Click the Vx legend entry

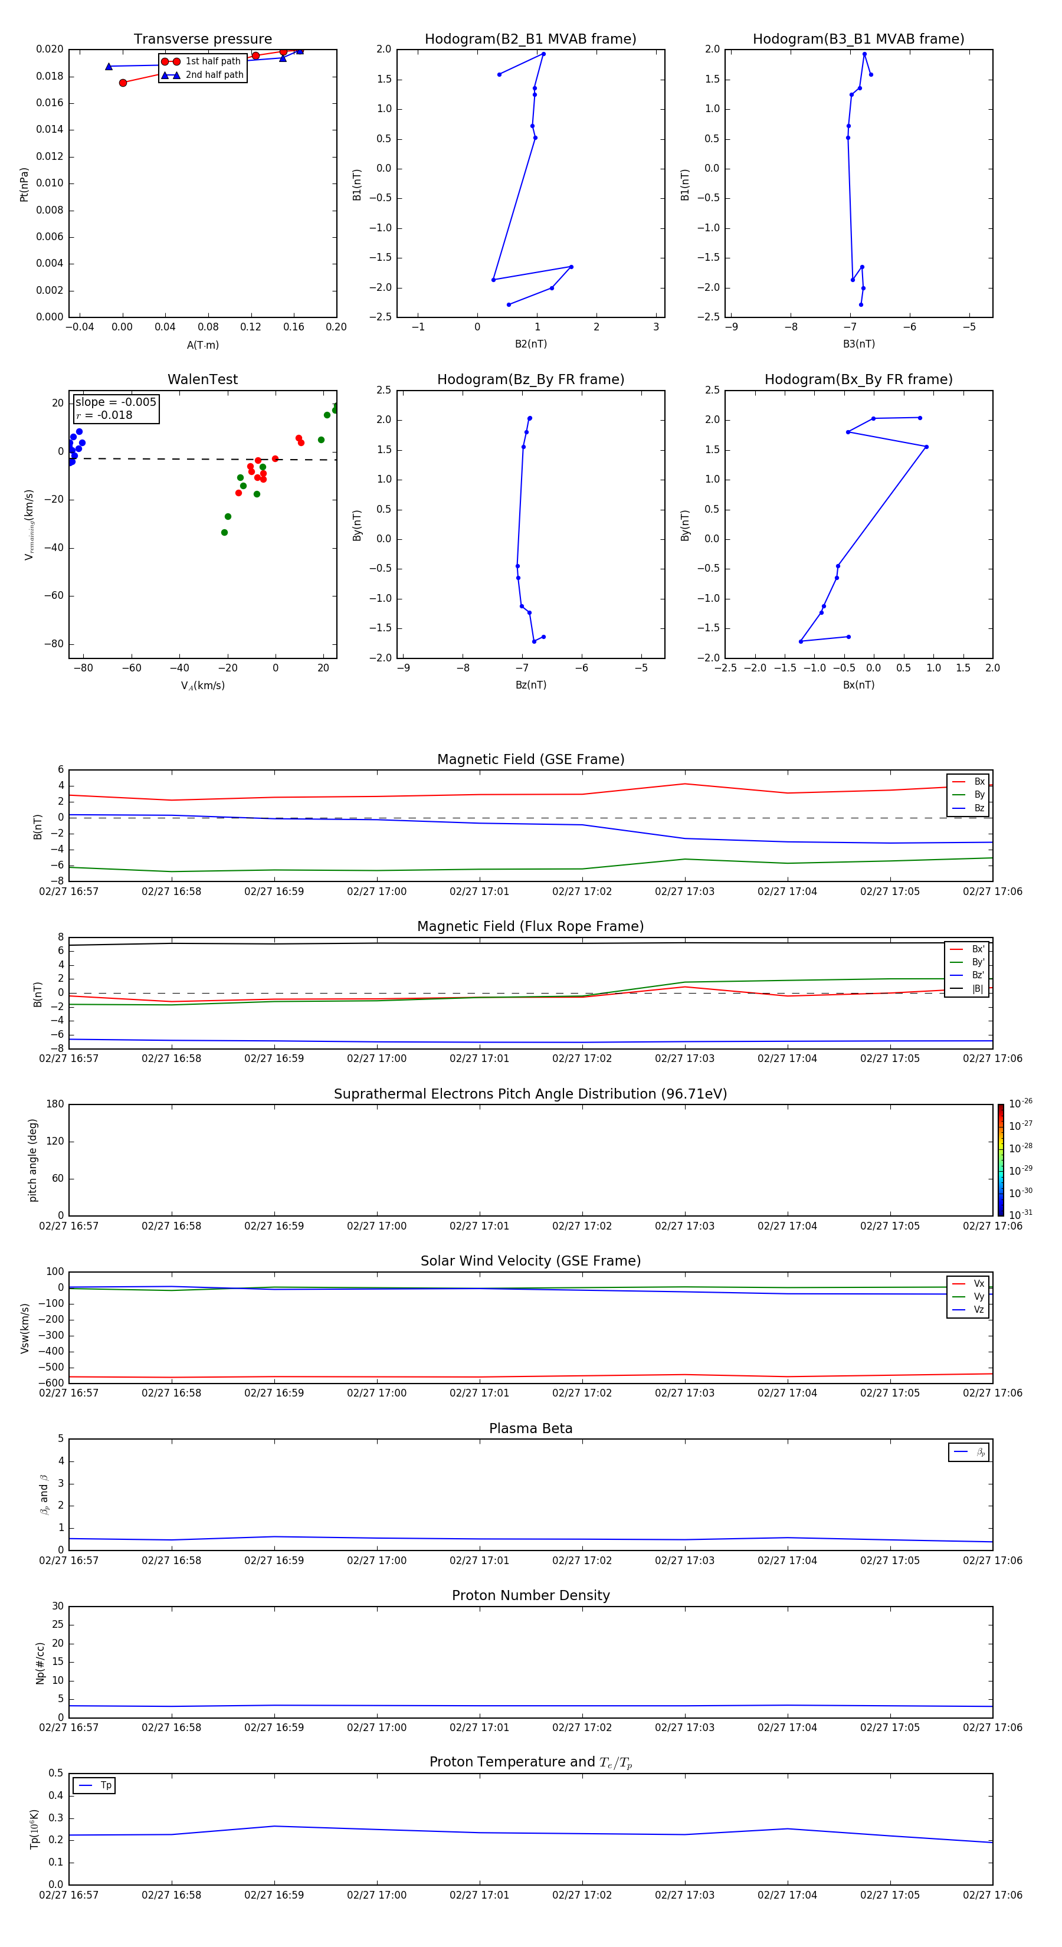(968, 1283)
